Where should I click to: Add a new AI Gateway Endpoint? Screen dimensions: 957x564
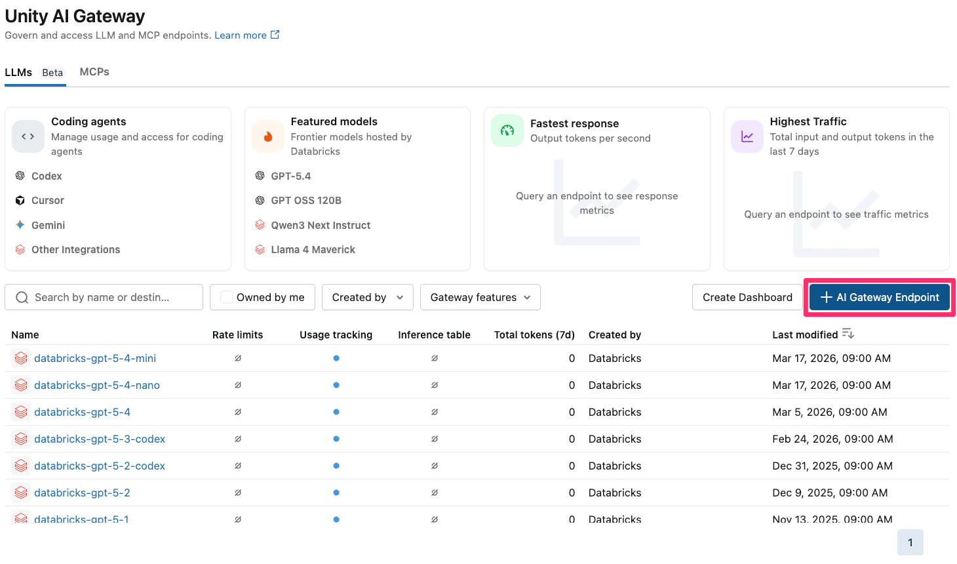click(x=879, y=297)
